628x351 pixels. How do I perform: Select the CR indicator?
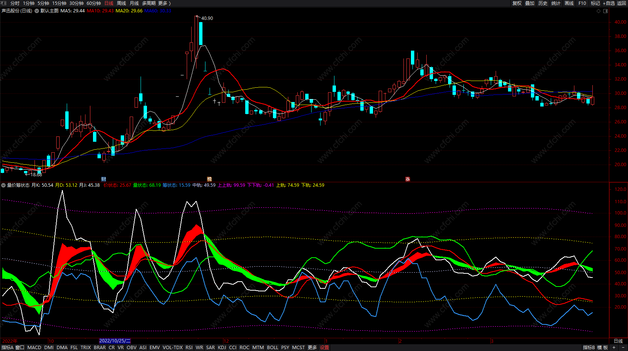tap(112, 348)
